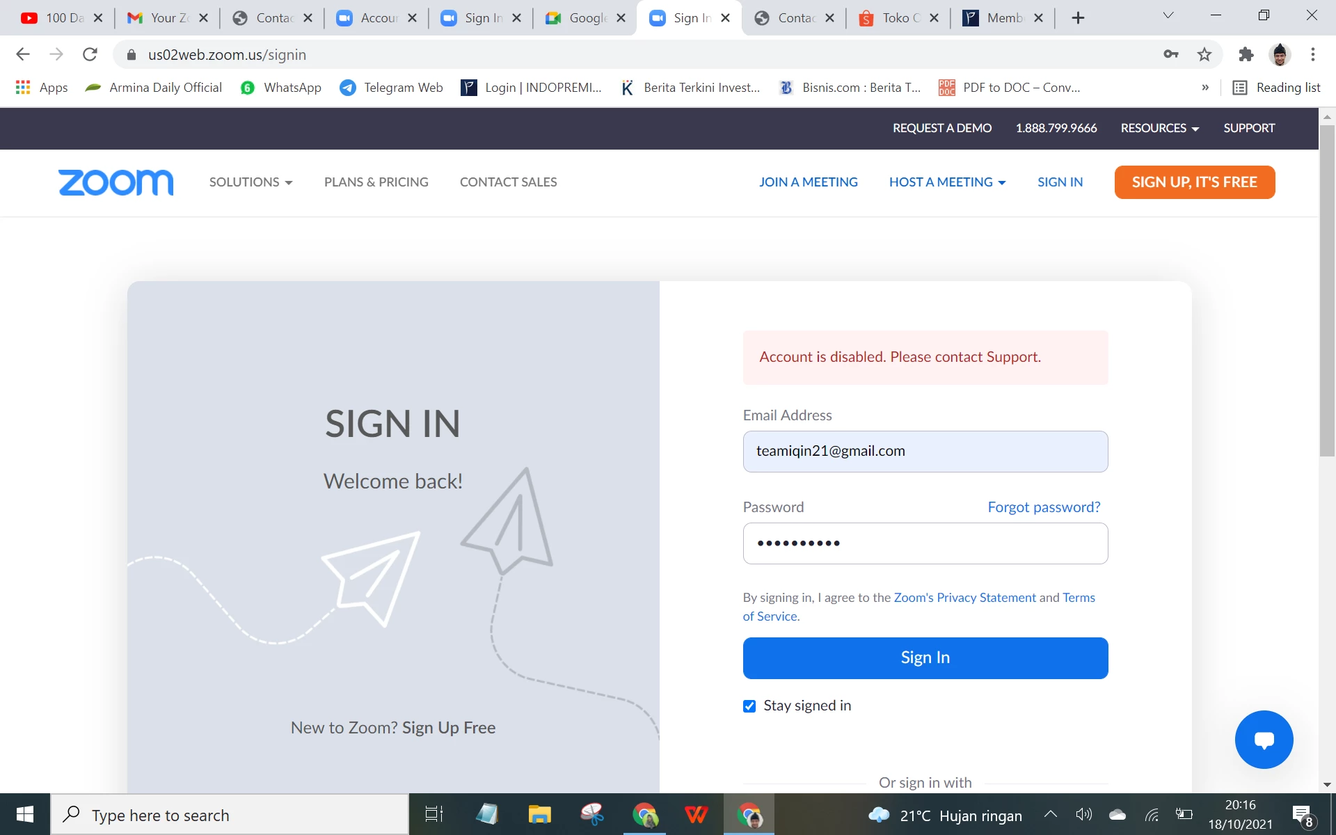Reload the Zoom sign-in page
This screenshot has height=835, width=1336.
(x=90, y=54)
